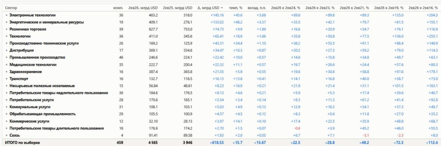Screen dimensions: 441x146
Task: Click the 827.7 value for Розничная торговля
Action: [x=153, y=29]
